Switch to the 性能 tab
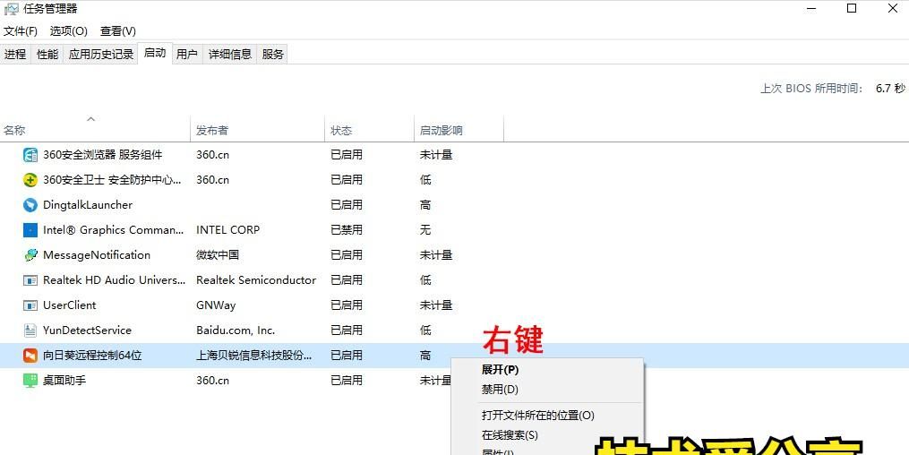The height and width of the screenshot is (455, 909). tap(47, 54)
